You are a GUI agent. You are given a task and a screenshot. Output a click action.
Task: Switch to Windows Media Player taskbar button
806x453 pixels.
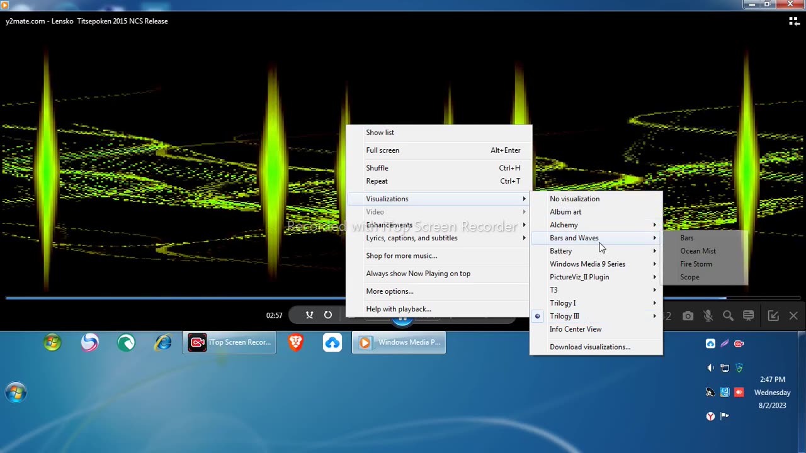[399, 342]
